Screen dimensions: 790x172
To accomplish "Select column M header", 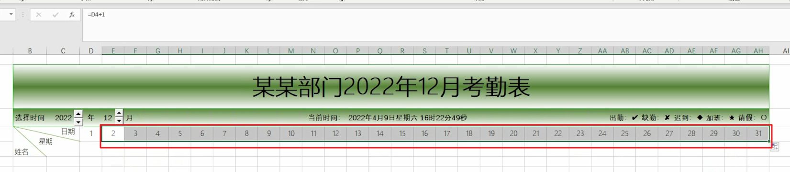I will [x=291, y=51].
